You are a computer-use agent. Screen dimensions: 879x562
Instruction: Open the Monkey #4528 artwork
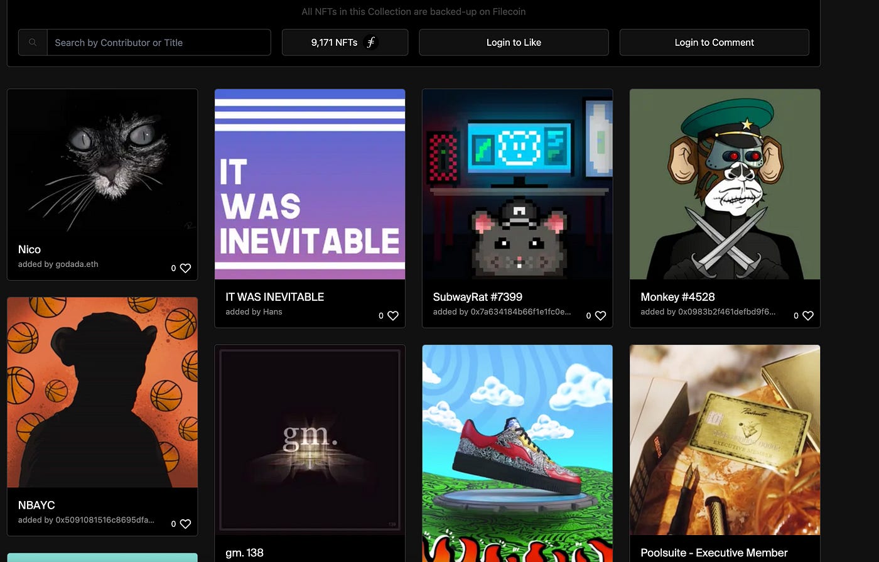[x=725, y=184]
